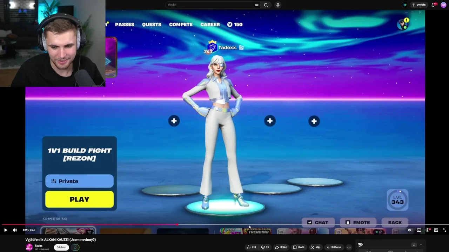Viewport: 449px width, 252px height.
Task: Click the yellow PLAY button
Action: point(79,199)
